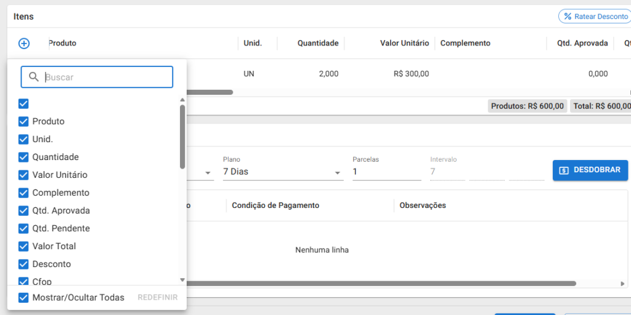Toggle the Valor Unitário column checkbox

coord(23,175)
